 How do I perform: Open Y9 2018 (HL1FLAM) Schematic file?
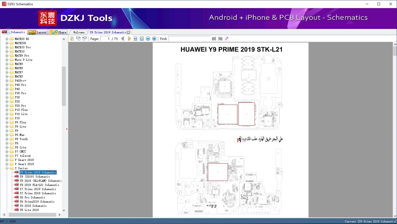40,181
